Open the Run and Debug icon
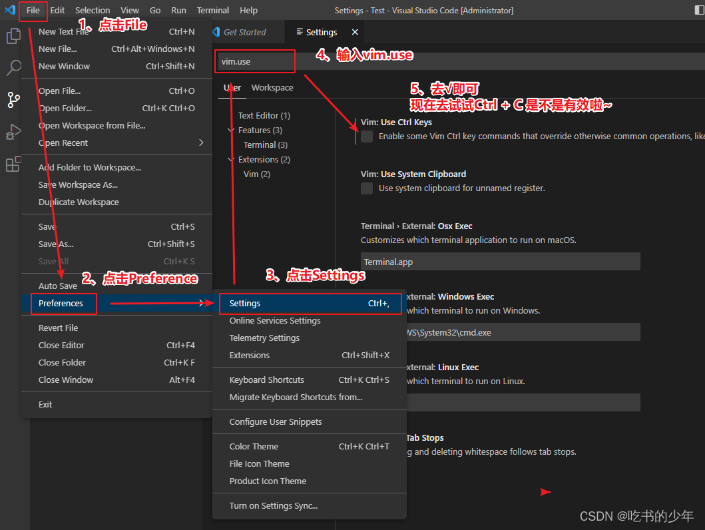705x530 pixels. click(13, 132)
